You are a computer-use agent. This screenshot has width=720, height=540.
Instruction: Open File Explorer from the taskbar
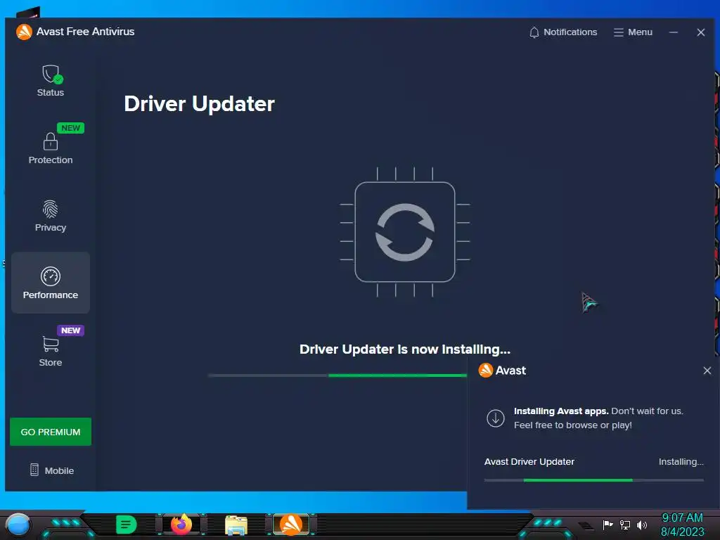click(x=236, y=525)
